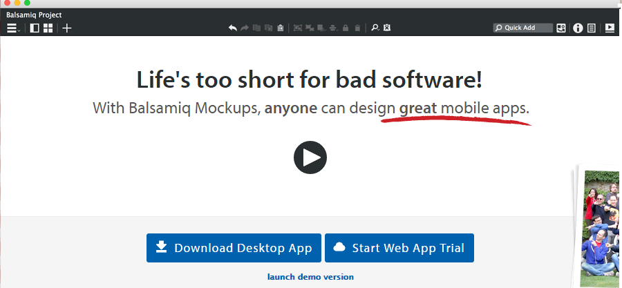This screenshot has width=622, height=288.
Task: Ungroup the selected controls
Action: pos(310,28)
